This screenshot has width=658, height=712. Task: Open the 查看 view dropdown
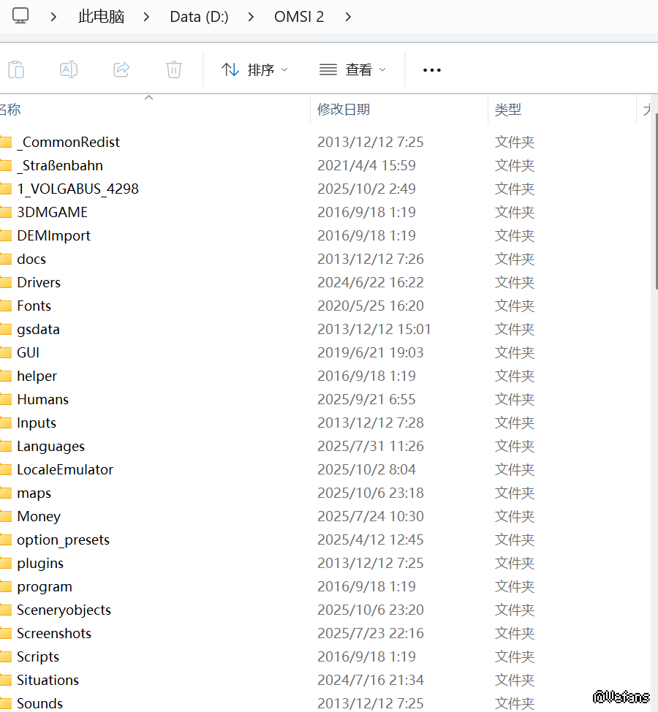[x=352, y=70]
